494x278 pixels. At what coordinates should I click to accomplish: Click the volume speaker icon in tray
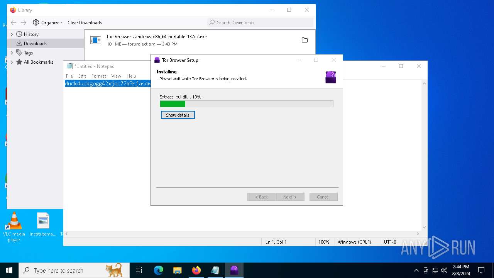tap(444, 270)
